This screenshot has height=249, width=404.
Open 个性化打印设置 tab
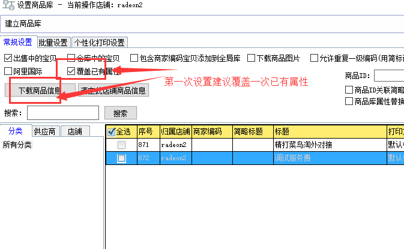(100, 43)
